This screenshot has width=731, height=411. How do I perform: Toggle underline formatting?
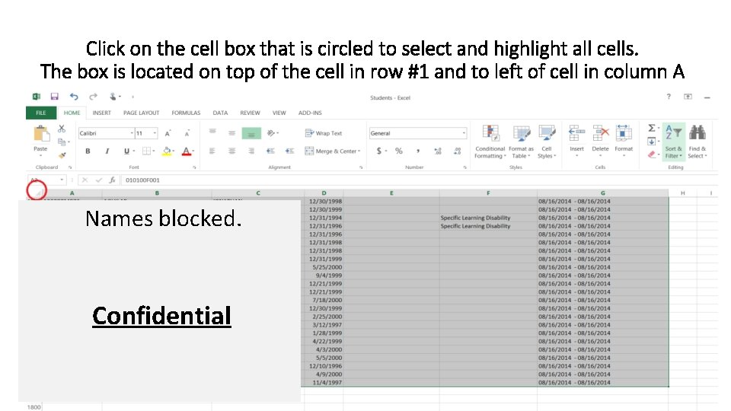(x=127, y=151)
